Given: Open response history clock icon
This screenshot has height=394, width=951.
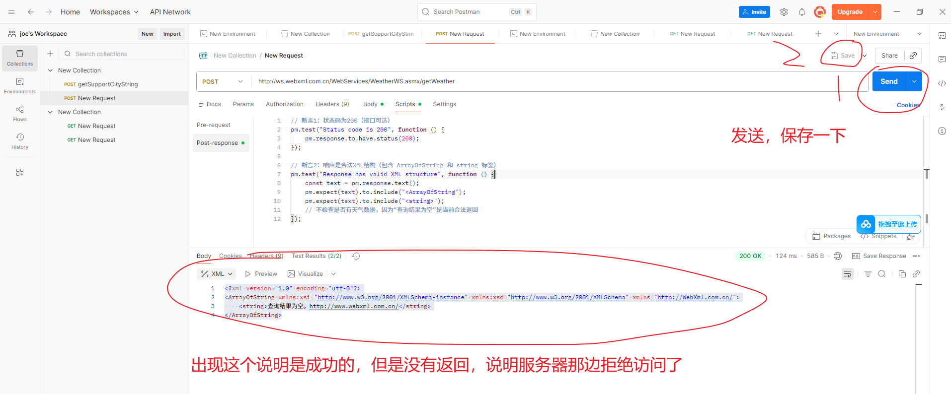Looking at the screenshot, I should click(356, 256).
